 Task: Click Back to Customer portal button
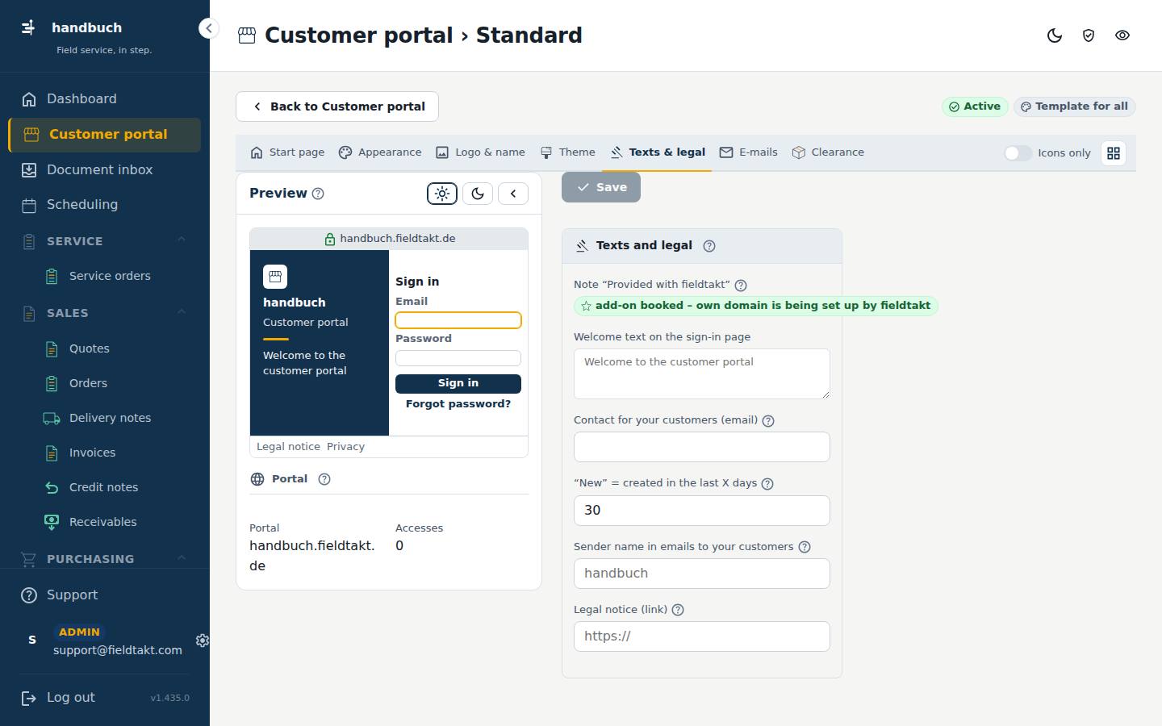(337, 106)
